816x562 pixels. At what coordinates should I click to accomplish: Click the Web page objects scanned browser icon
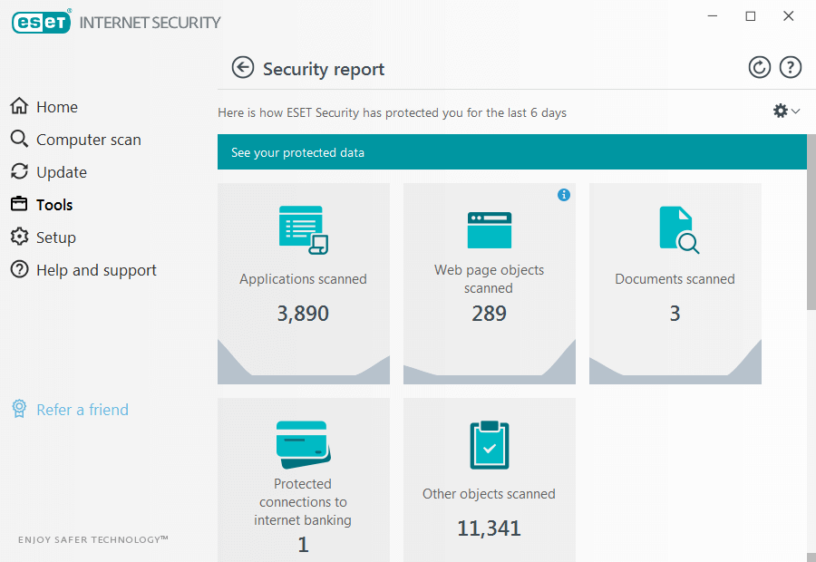click(x=489, y=229)
